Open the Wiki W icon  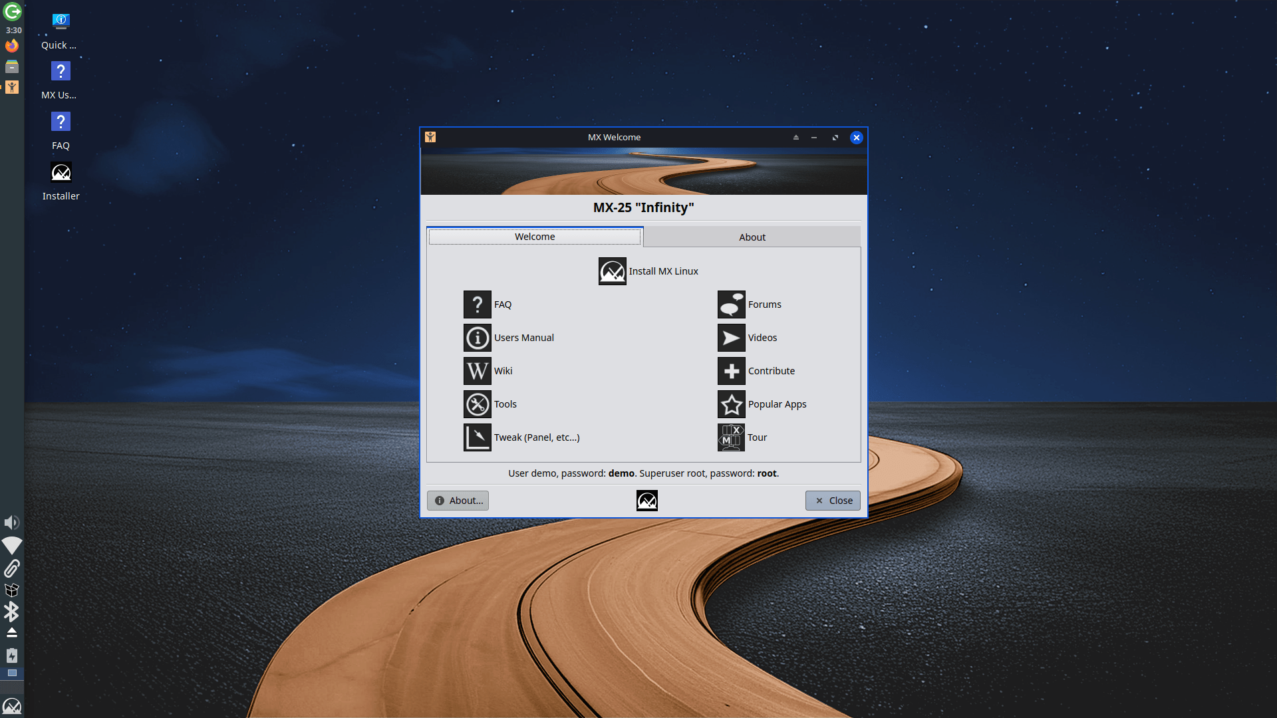pos(477,371)
